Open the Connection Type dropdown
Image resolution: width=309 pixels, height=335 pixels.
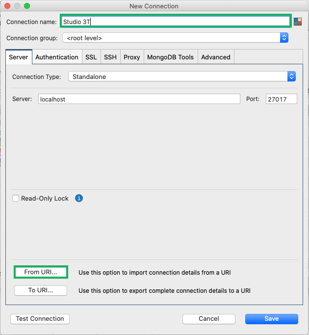point(182,77)
